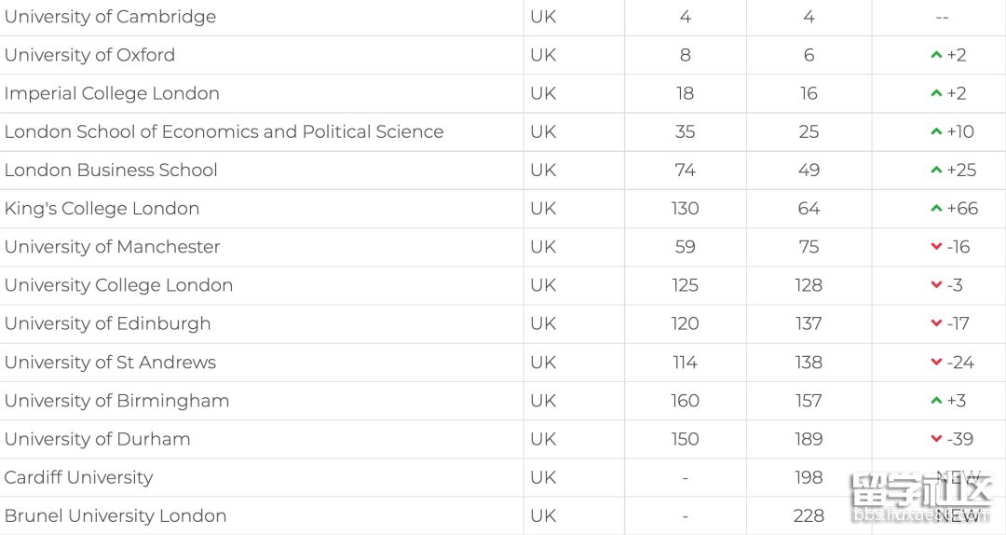Screen dimensions: 1006x535
Task: Click King's College London entry
Action: click(x=102, y=209)
